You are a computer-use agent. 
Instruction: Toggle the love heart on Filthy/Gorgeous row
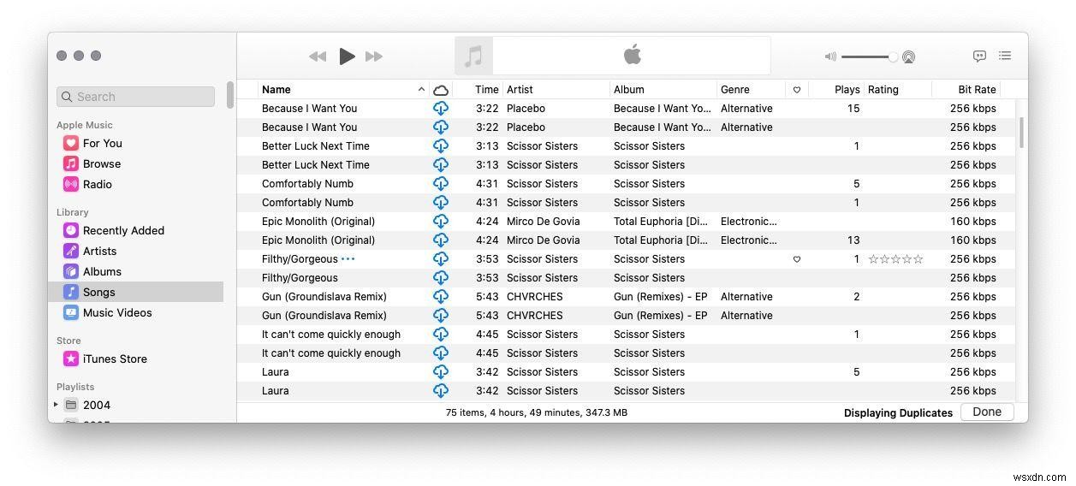pyautogui.click(x=797, y=259)
